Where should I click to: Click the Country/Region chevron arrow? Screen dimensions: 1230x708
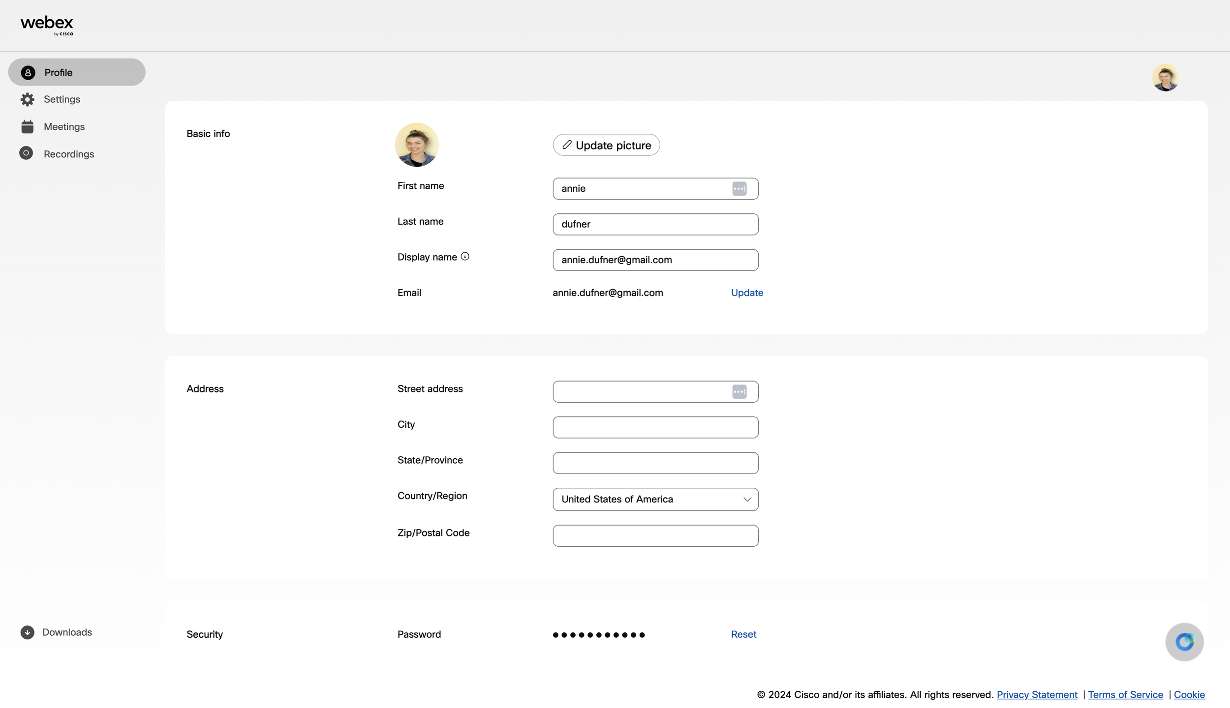tap(747, 500)
